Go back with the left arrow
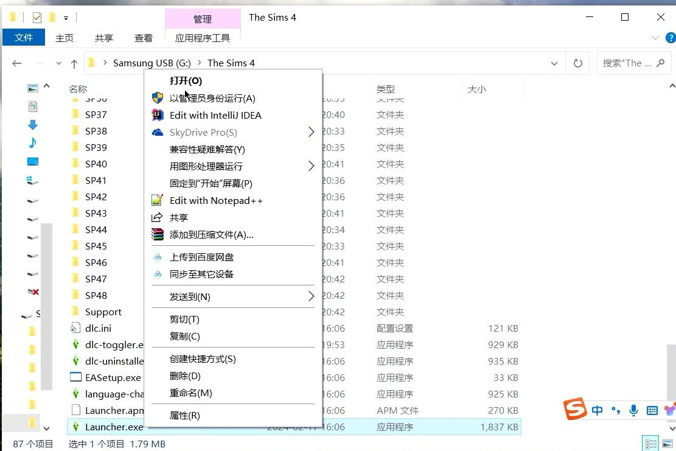Viewport: 676px width, 451px height. (17, 63)
